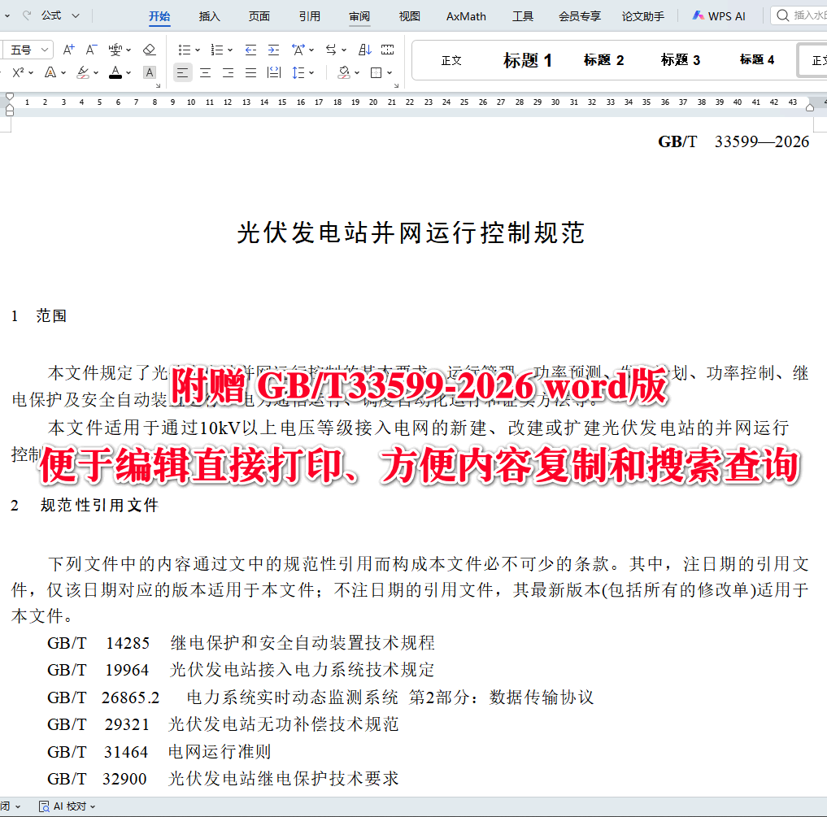
Task: Insert a bulleted list
Action: click(184, 50)
